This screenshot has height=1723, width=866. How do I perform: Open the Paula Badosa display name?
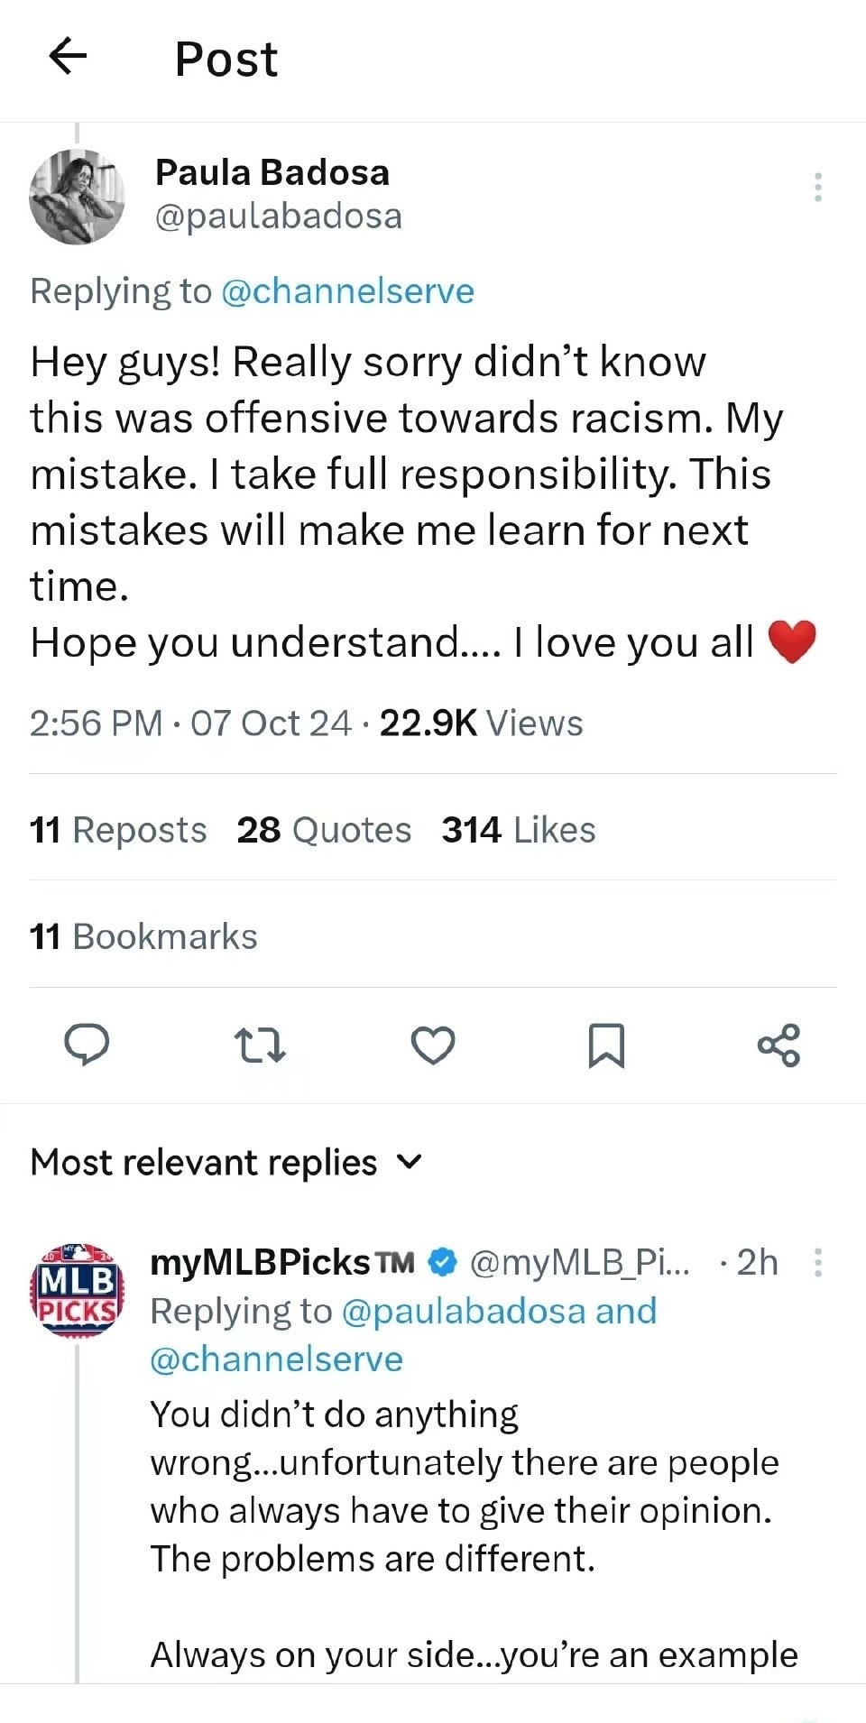(x=272, y=172)
